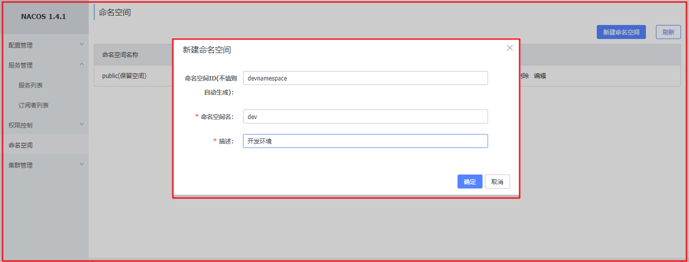The image size is (689, 262).
Task: Click the NACOS 1.4.1 logo header
Action: click(44, 16)
